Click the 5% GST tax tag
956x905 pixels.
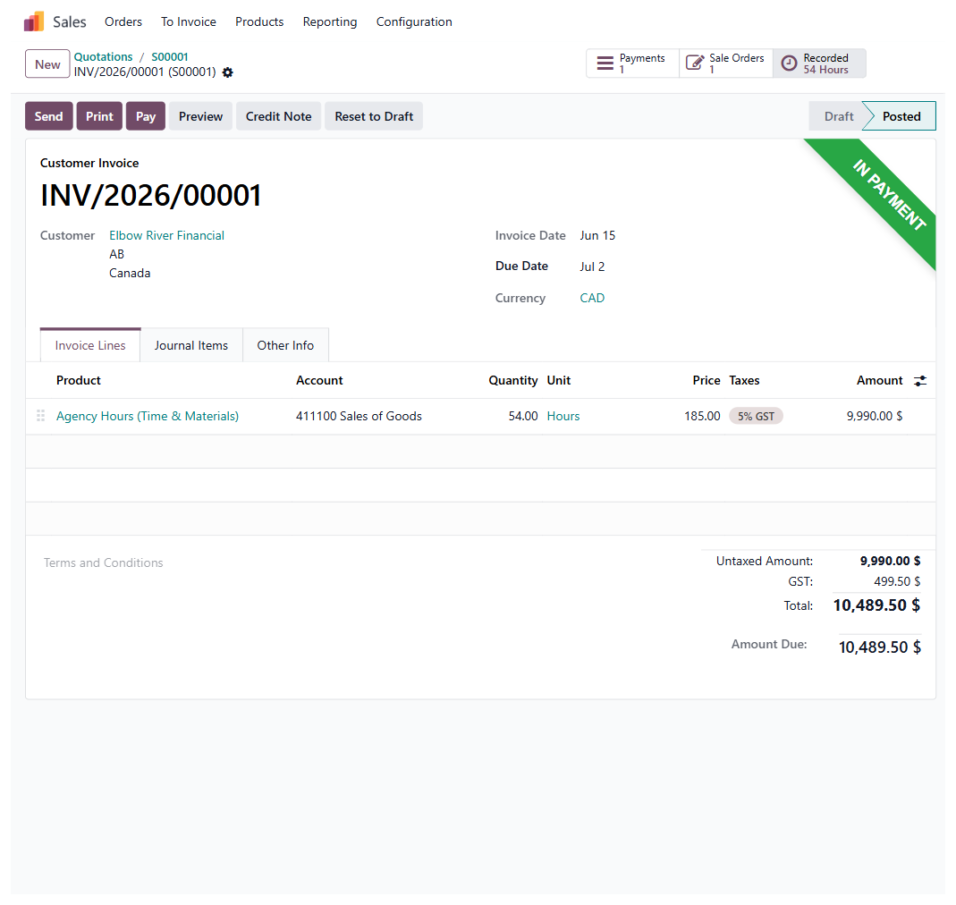coord(756,416)
